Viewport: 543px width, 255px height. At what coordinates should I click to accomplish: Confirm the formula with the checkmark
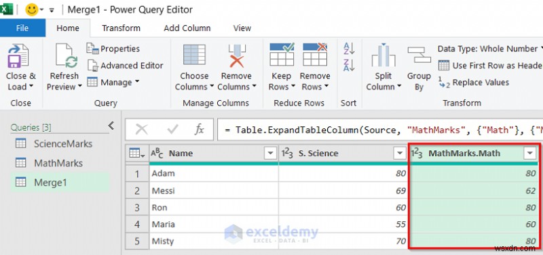click(x=172, y=130)
